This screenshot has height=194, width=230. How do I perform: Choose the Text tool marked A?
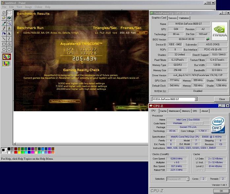[9, 34]
